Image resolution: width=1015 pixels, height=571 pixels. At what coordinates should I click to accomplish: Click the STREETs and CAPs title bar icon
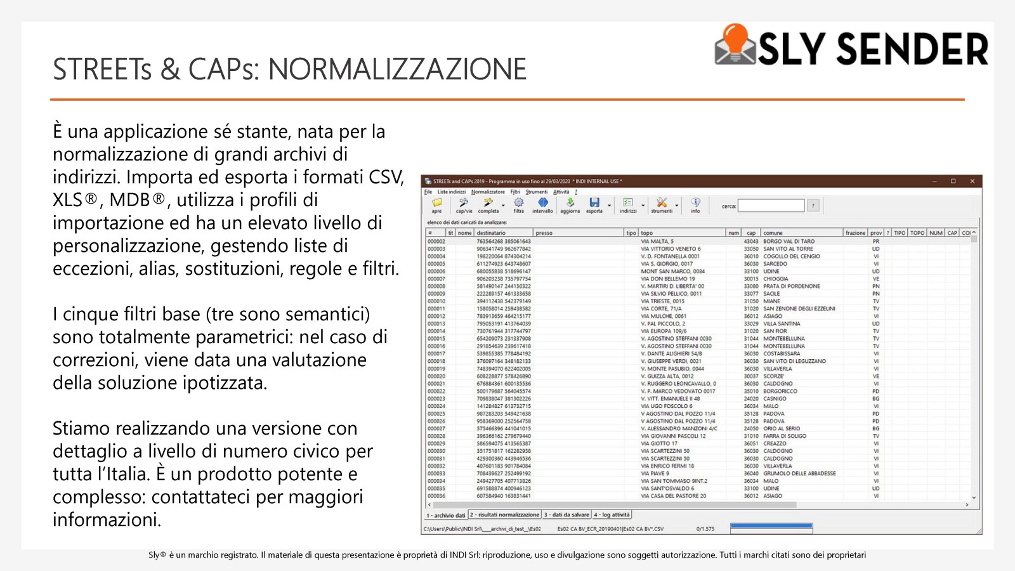(x=428, y=181)
